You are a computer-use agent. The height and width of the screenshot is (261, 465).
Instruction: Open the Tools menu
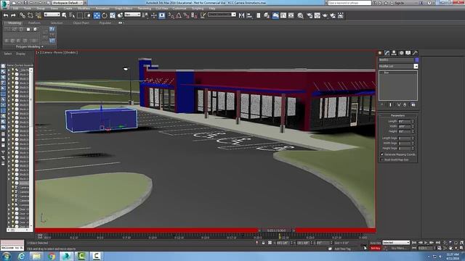point(28,9)
